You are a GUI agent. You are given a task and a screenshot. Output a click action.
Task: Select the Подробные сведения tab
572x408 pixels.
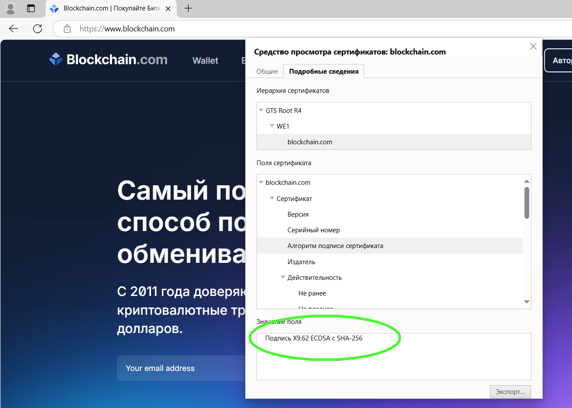324,71
